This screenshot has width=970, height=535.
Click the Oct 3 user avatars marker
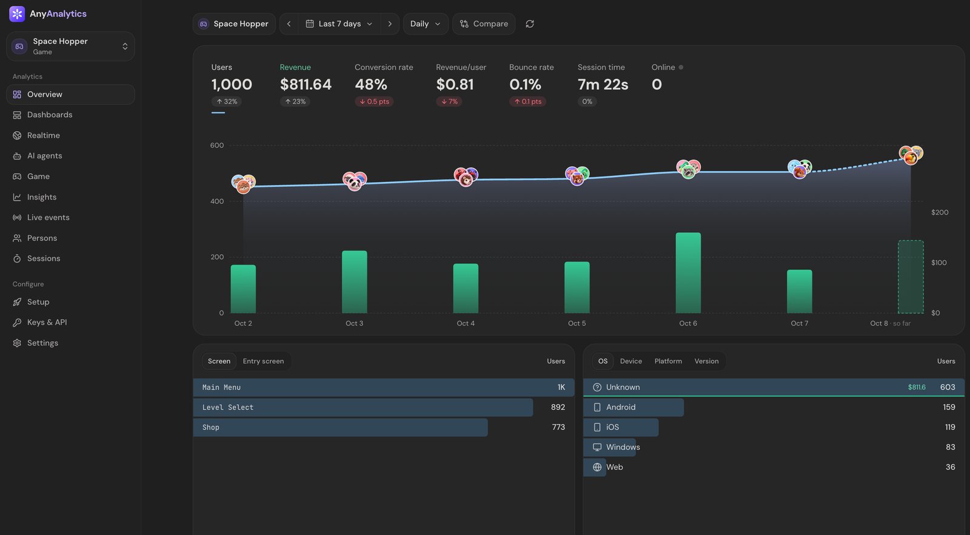(355, 180)
